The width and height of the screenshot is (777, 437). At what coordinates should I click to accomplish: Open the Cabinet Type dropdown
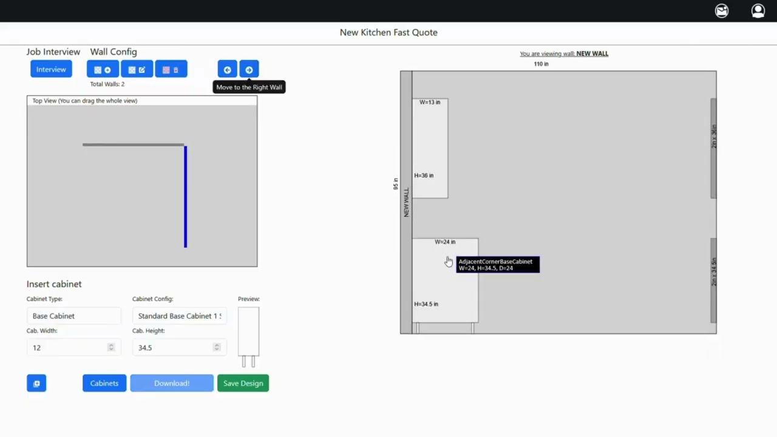click(x=74, y=316)
